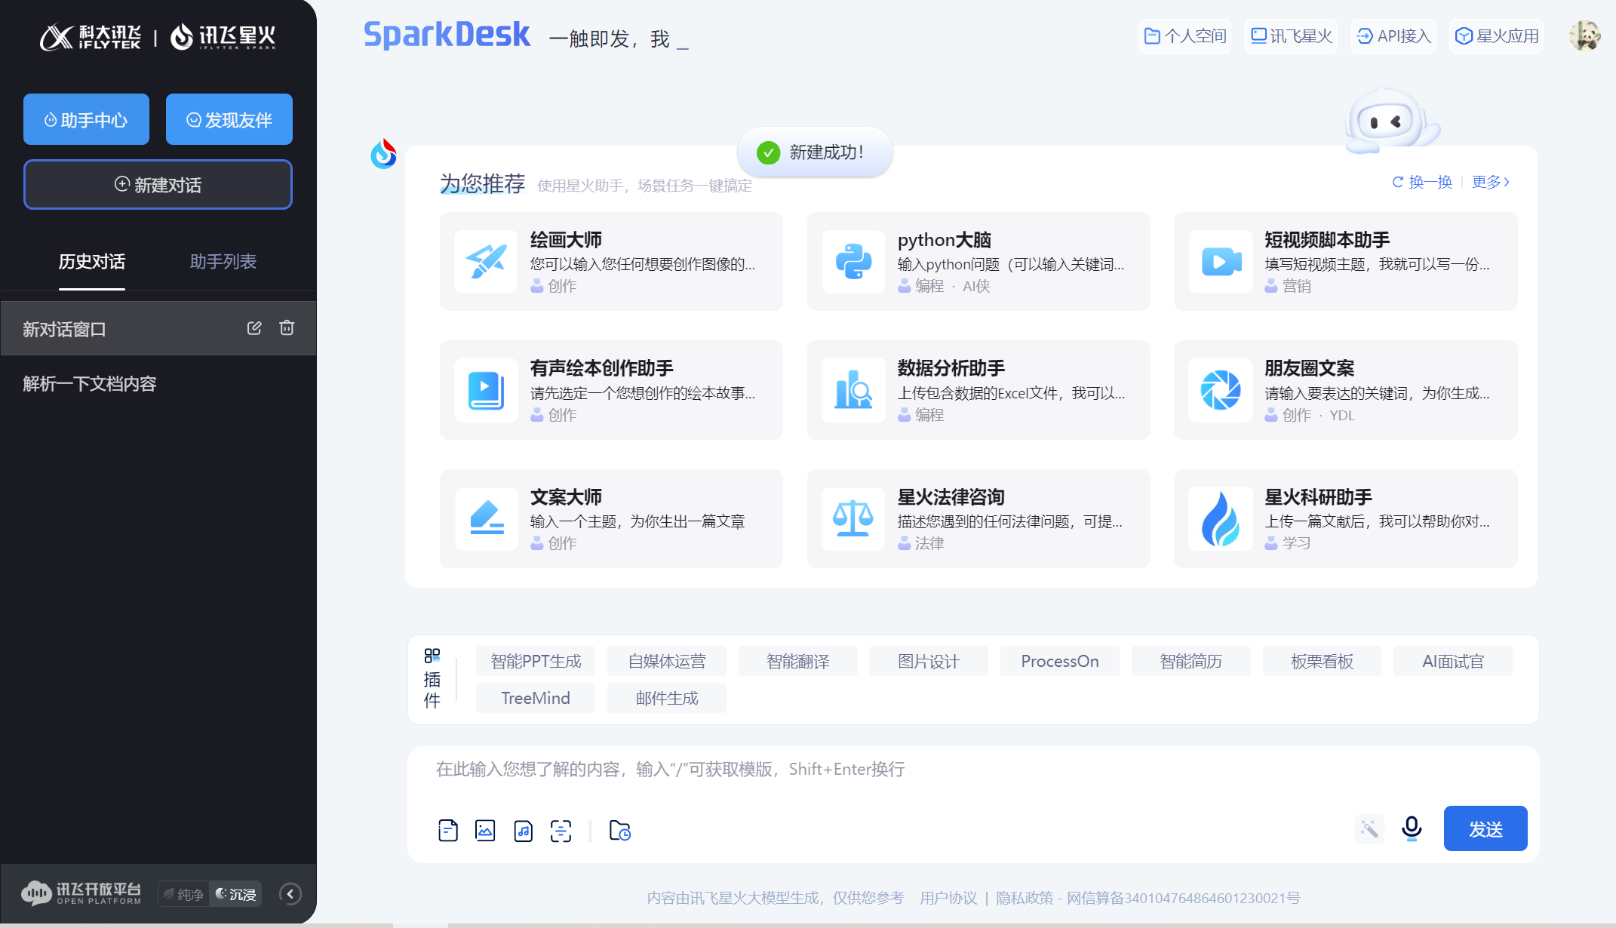The width and height of the screenshot is (1616, 928).
Task: Refresh recommendations with 换一换
Action: 1422,182
